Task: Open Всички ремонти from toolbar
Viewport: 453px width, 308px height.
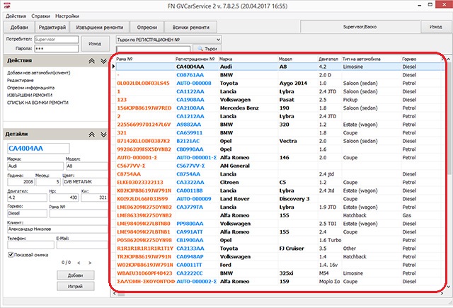Action: pos(190,27)
